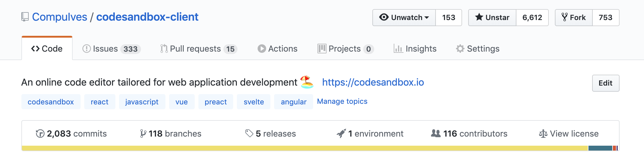Show the 153 watchers count
Viewport: 644px width, 156px height.
(449, 18)
